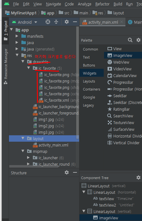Collapse the res folder
Image resolution: width=142 pixels, height=221 pixels.
17,55
